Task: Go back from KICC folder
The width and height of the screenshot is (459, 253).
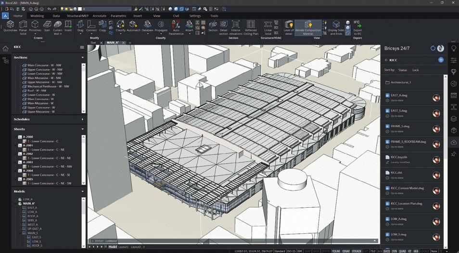Action: coord(386,60)
